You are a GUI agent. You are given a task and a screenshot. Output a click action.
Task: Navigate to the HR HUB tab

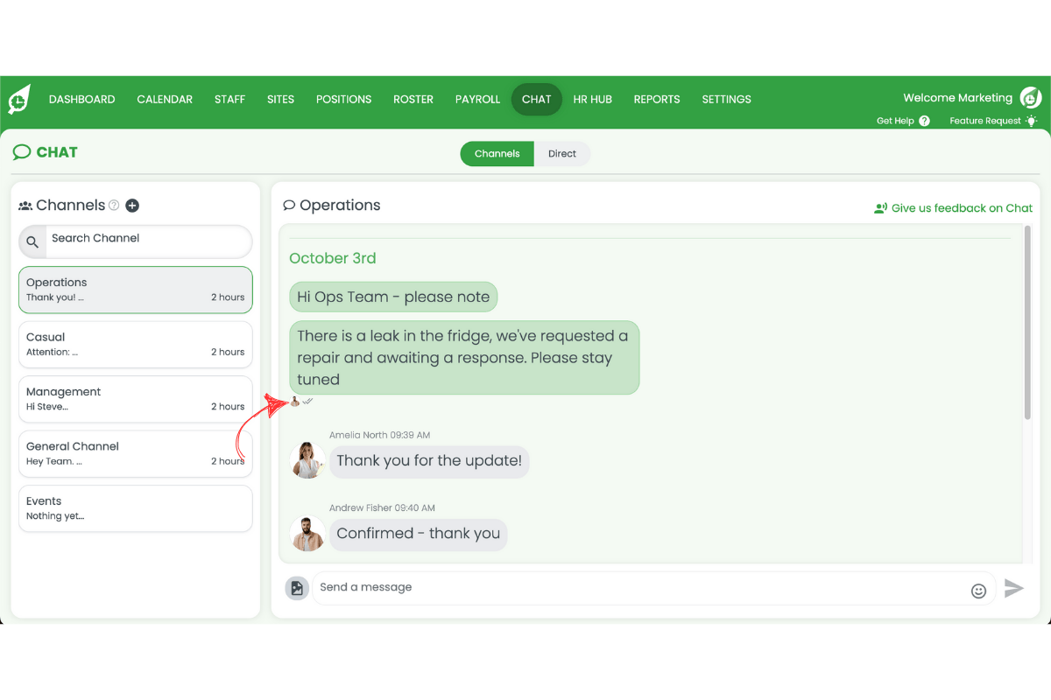point(592,99)
